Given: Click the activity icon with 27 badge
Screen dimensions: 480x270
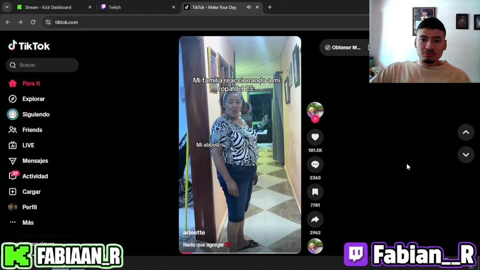Looking at the screenshot, I should [x=13, y=176].
